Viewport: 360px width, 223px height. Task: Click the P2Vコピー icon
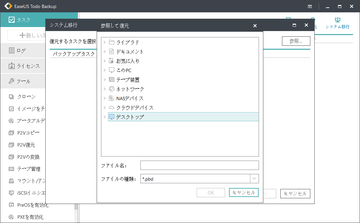pyautogui.click(x=11, y=133)
